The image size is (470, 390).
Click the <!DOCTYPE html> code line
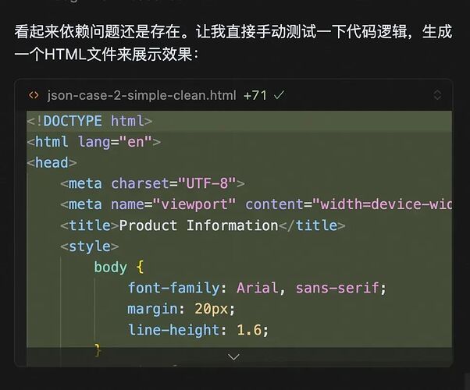(90, 121)
